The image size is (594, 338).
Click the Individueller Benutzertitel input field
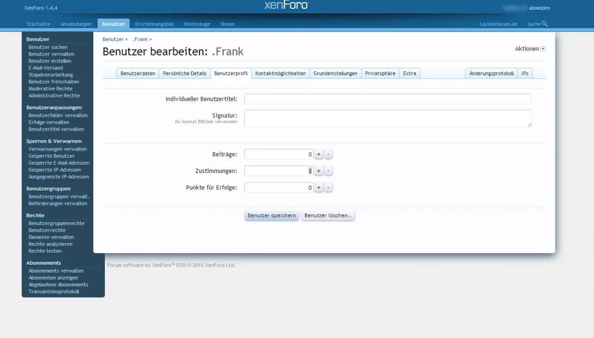pos(388,99)
